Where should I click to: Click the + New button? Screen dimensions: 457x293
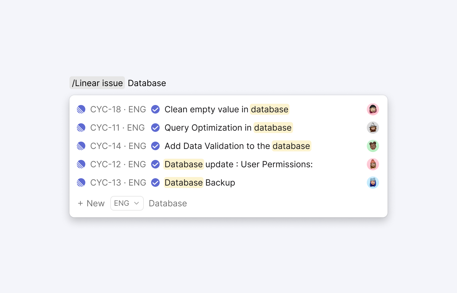(91, 203)
